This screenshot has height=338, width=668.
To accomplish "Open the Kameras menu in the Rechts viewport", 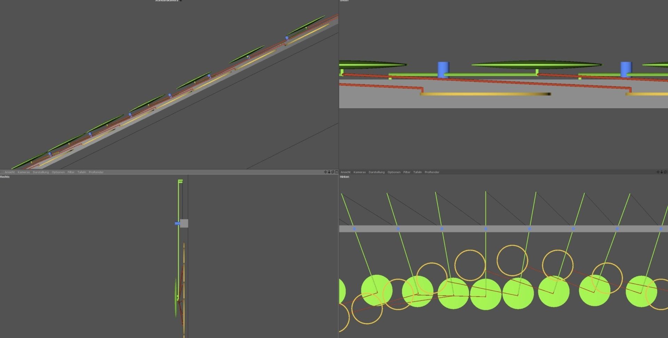I will click(x=24, y=172).
